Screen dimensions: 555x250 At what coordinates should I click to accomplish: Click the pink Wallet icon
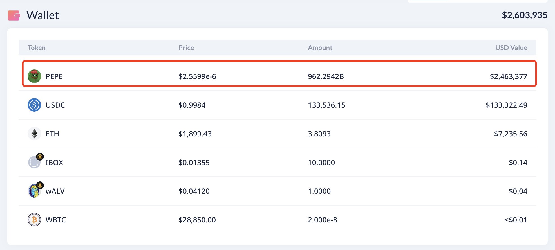click(x=14, y=15)
